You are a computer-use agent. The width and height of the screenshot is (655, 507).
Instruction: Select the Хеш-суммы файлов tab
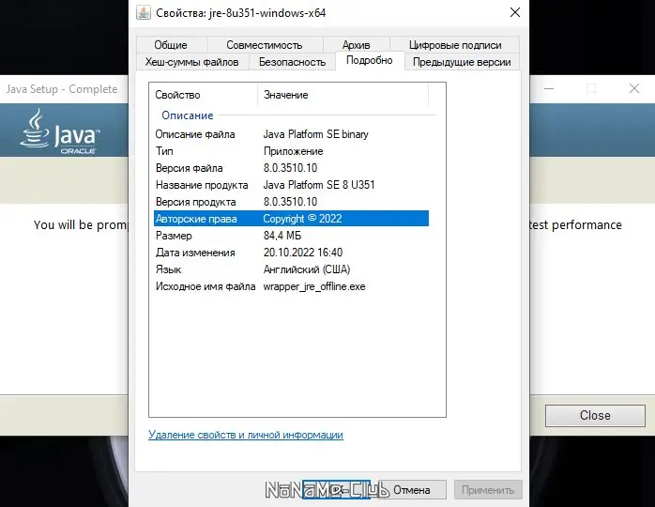point(192,62)
